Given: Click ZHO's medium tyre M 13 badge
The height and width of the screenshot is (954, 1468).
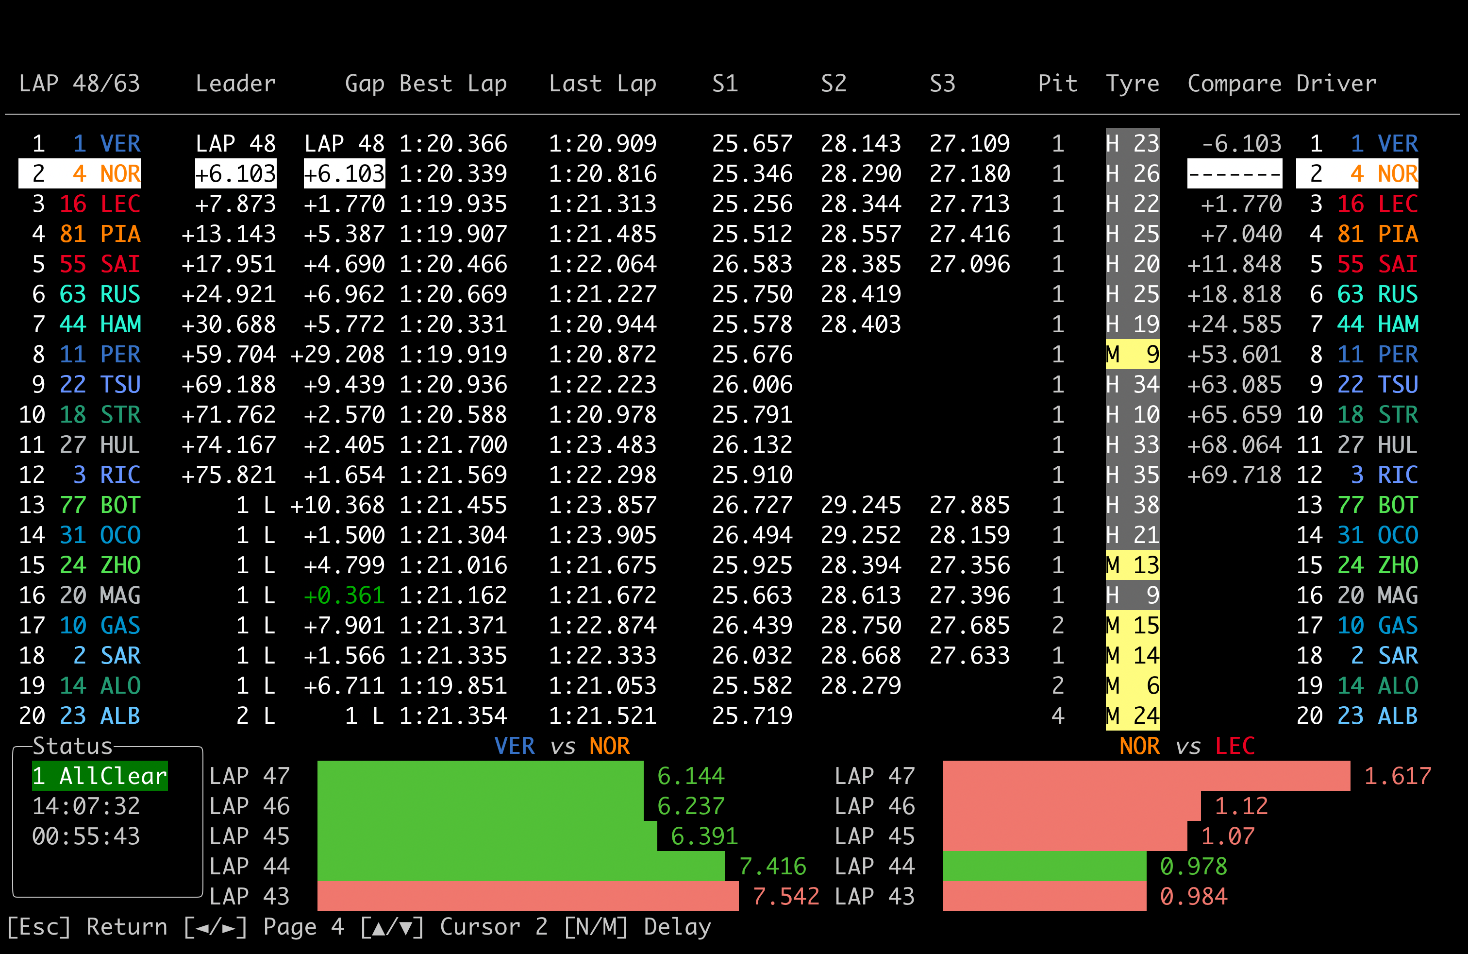Looking at the screenshot, I should pos(1132,565).
